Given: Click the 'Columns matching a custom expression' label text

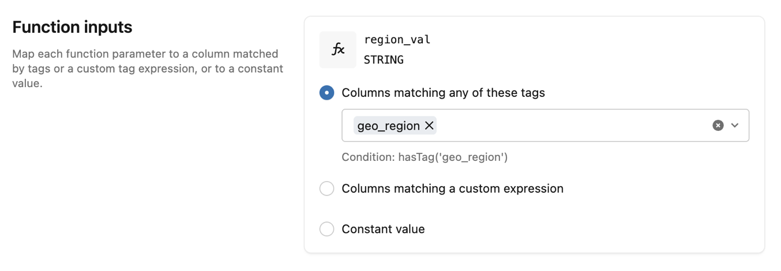Looking at the screenshot, I should tap(452, 189).
